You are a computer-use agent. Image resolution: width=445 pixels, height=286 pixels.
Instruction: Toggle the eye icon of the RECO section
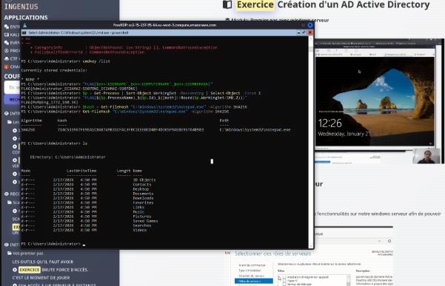tap(7, 194)
